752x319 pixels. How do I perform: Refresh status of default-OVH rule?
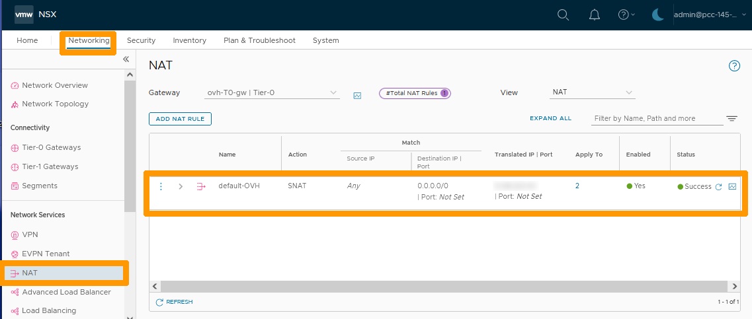(718, 187)
